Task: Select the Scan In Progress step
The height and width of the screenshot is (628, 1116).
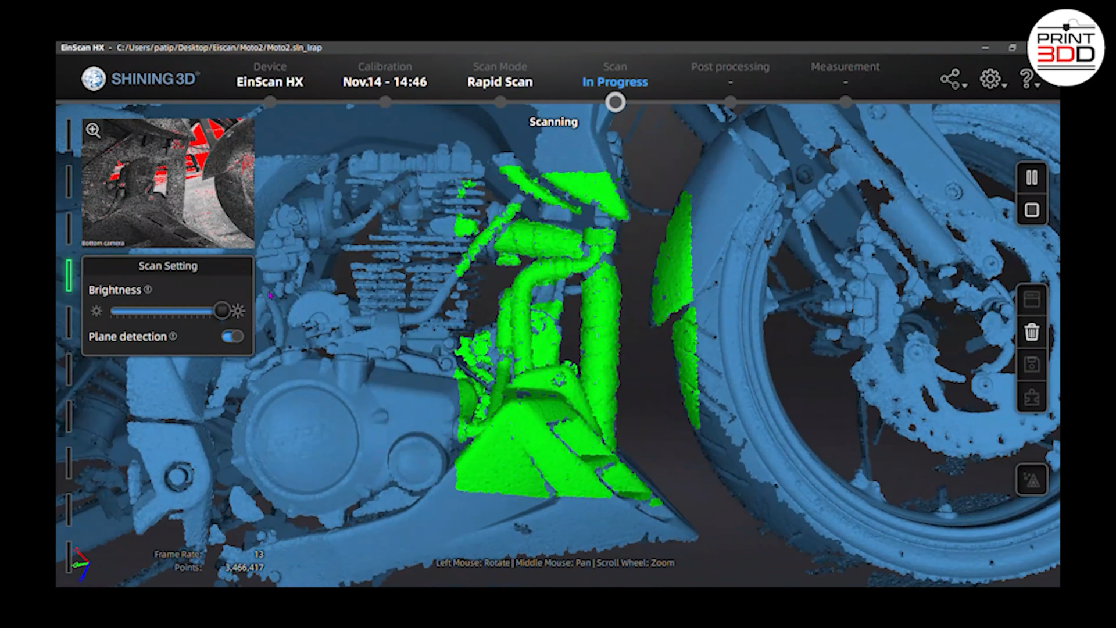Action: (615, 75)
